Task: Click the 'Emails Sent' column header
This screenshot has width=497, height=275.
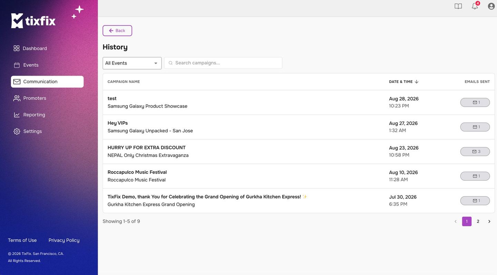Action: [x=477, y=82]
